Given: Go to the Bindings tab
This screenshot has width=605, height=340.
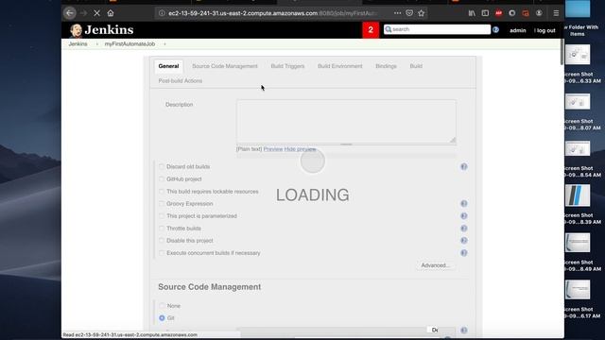Looking at the screenshot, I should click(x=386, y=66).
